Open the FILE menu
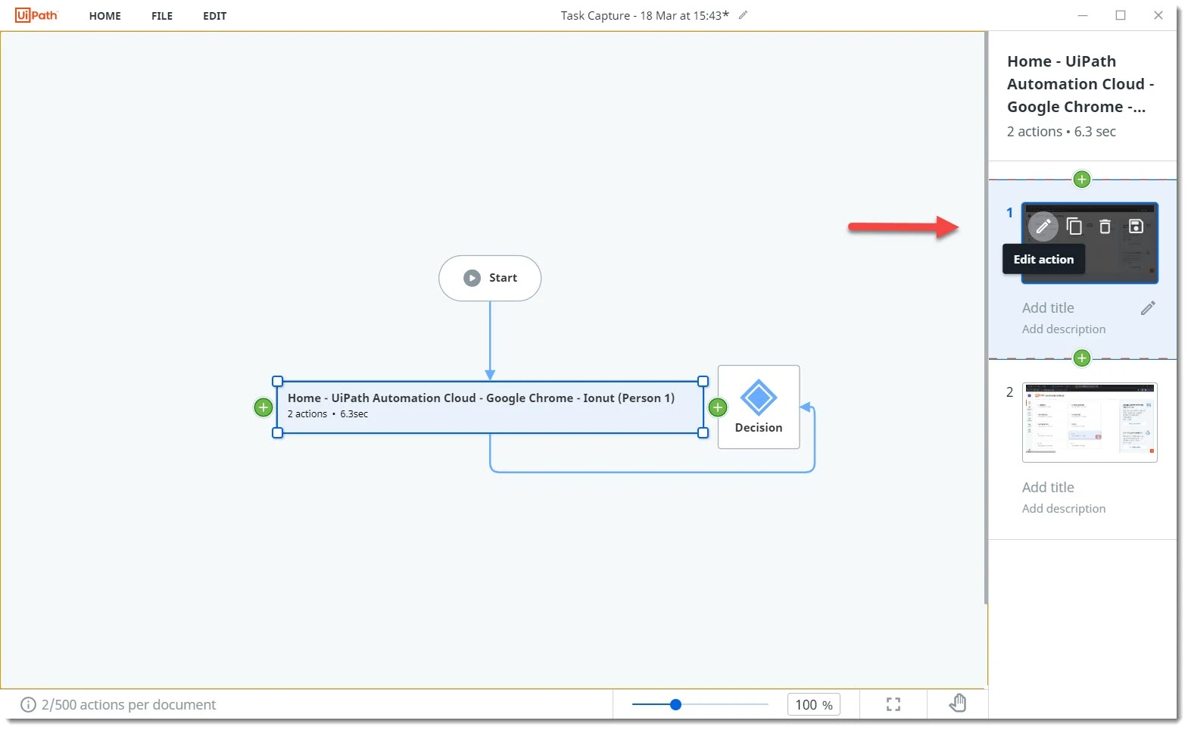This screenshot has height=730, width=1188. 162,16
